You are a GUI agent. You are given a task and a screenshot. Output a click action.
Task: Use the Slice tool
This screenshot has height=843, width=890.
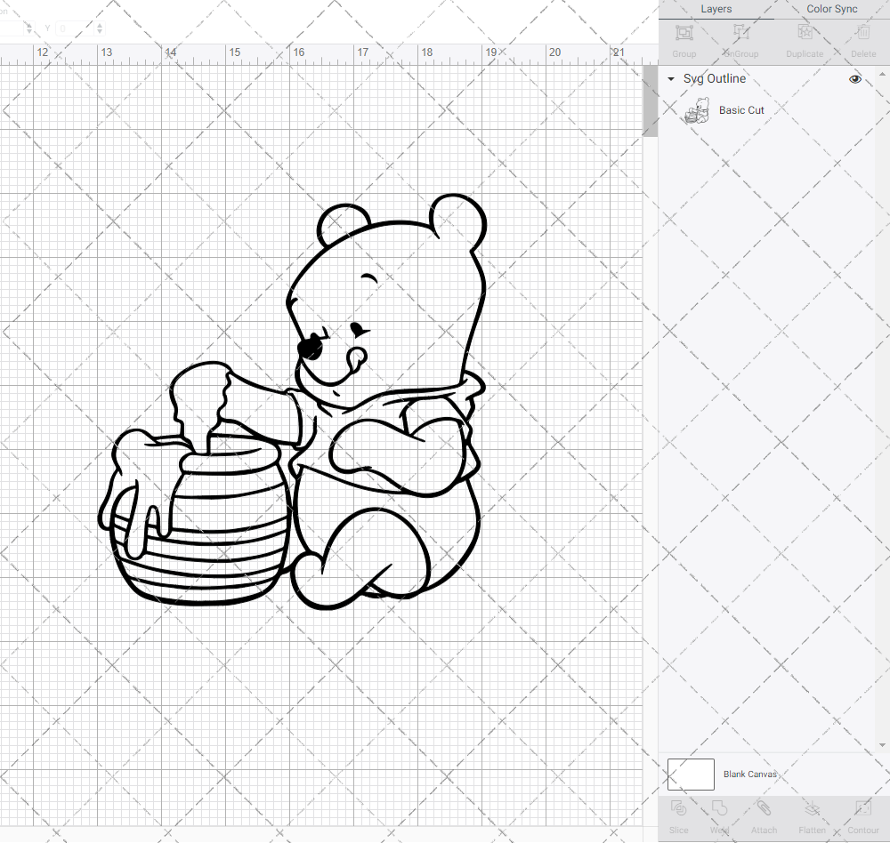(678, 808)
